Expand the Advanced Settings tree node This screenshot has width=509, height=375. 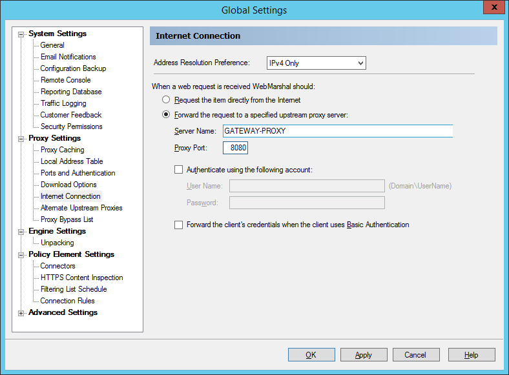click(x=21, y=313)
